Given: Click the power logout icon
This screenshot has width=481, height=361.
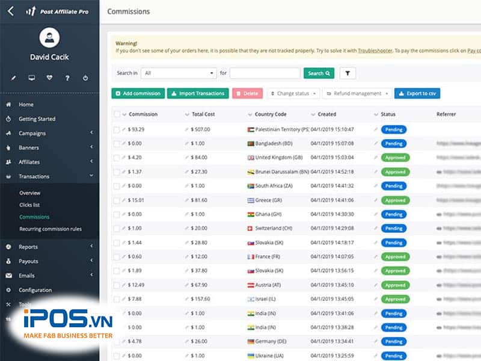Looking at the screenshot, I should [x=85, y=78].
